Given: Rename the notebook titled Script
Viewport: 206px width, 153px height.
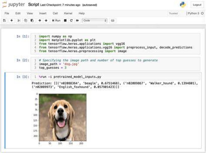Looking at the screenshot, I should [34, 5].
